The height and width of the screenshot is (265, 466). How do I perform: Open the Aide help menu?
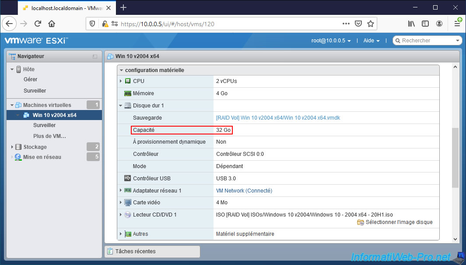tap(371, 41)
